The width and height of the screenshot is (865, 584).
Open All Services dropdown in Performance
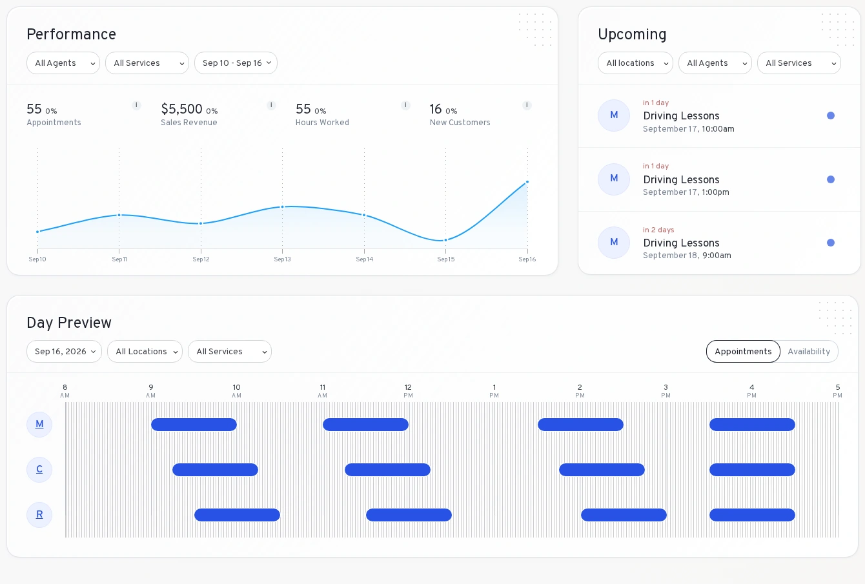tap(147, 63)
